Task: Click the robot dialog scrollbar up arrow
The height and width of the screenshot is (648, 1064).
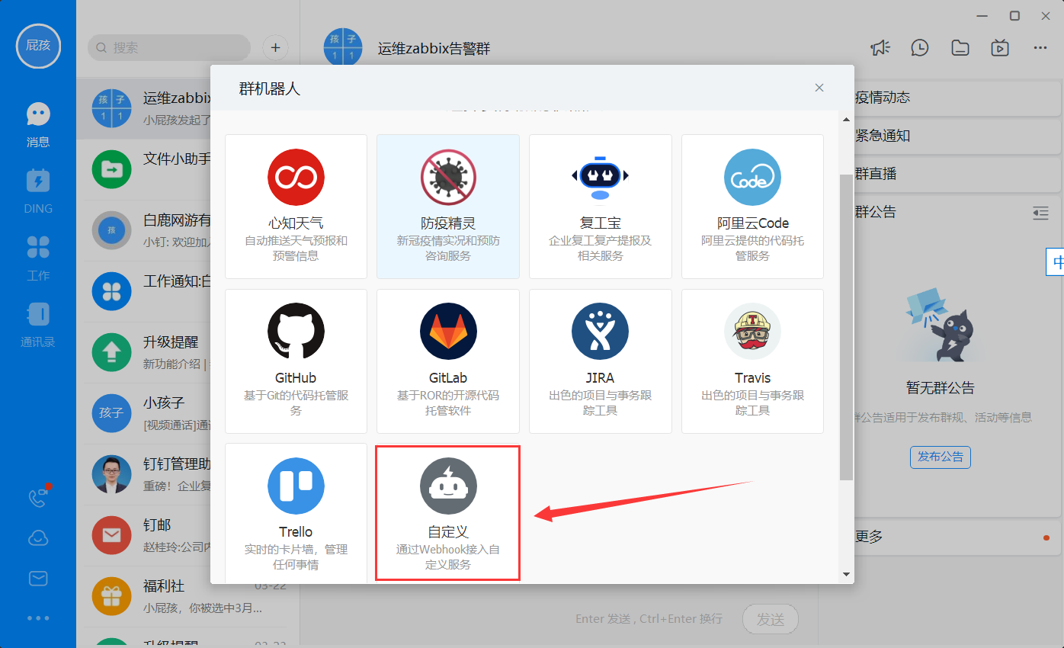Action: 846,119
